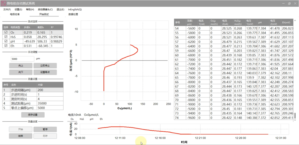Click depth cell -7000 in row 61

(192, 60)
